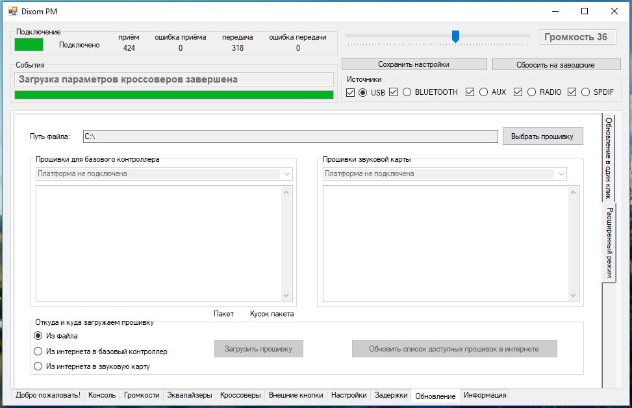The image size is (632, 408).
Task: Click the volume slider thumb
Action: (x=455, y=36)
